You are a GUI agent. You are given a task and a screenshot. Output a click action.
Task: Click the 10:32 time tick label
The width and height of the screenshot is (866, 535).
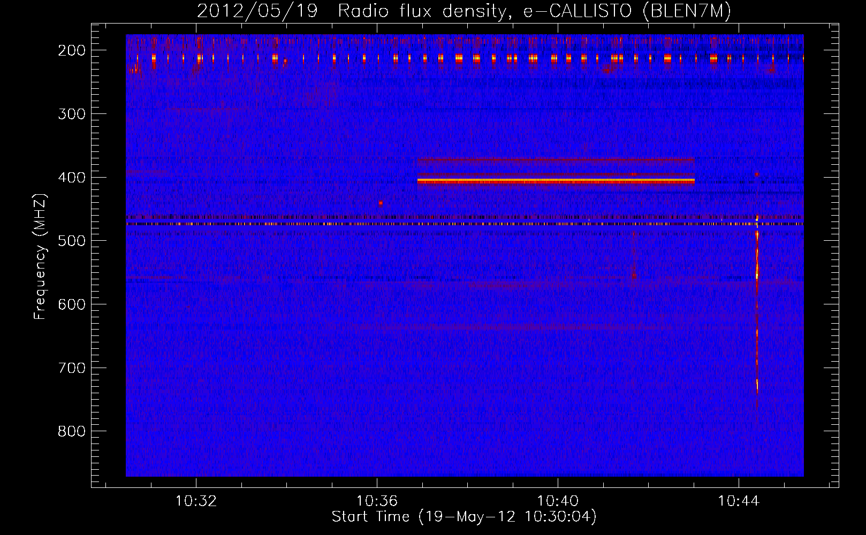[x=196, y=501]
